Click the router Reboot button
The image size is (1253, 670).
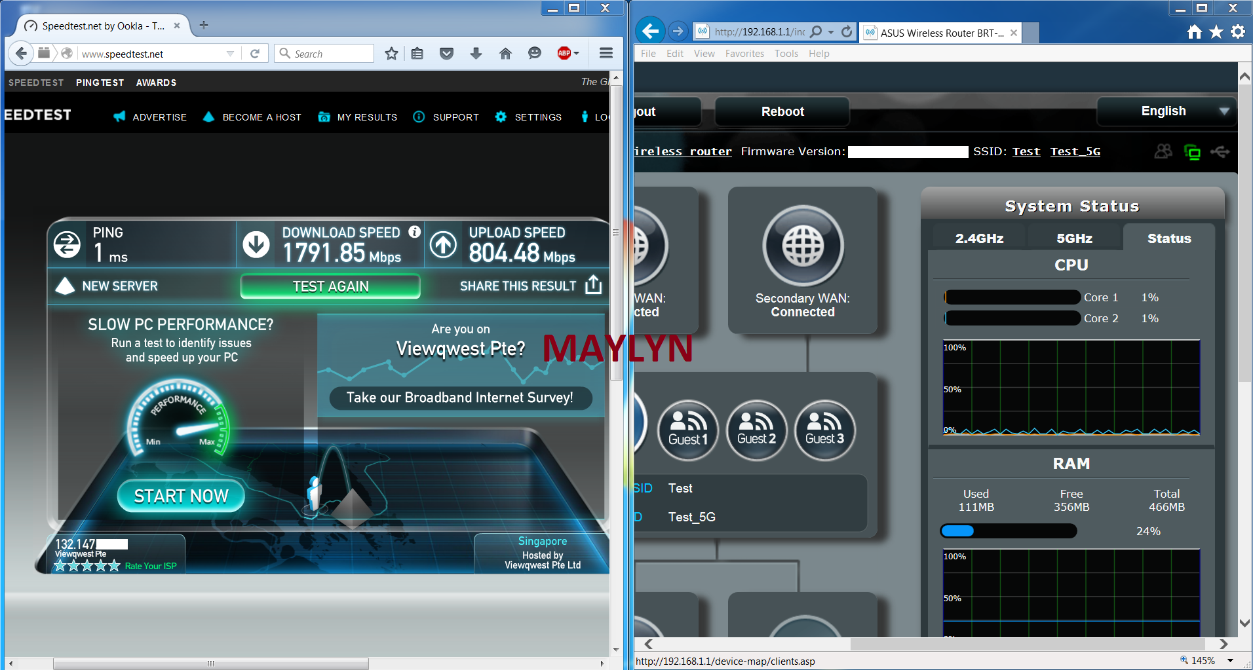782,111
